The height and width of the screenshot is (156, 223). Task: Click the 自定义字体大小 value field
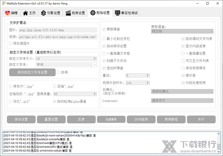pos(65,59)
